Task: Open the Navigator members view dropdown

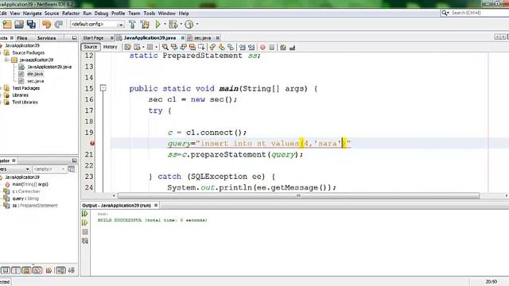Action: pyautogui.click(x=14, y=169)
